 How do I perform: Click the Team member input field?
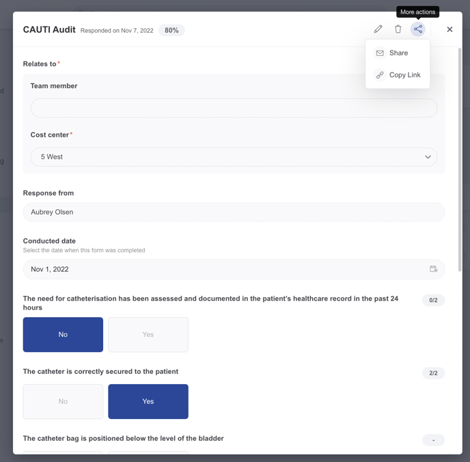[x=234, y=108]
